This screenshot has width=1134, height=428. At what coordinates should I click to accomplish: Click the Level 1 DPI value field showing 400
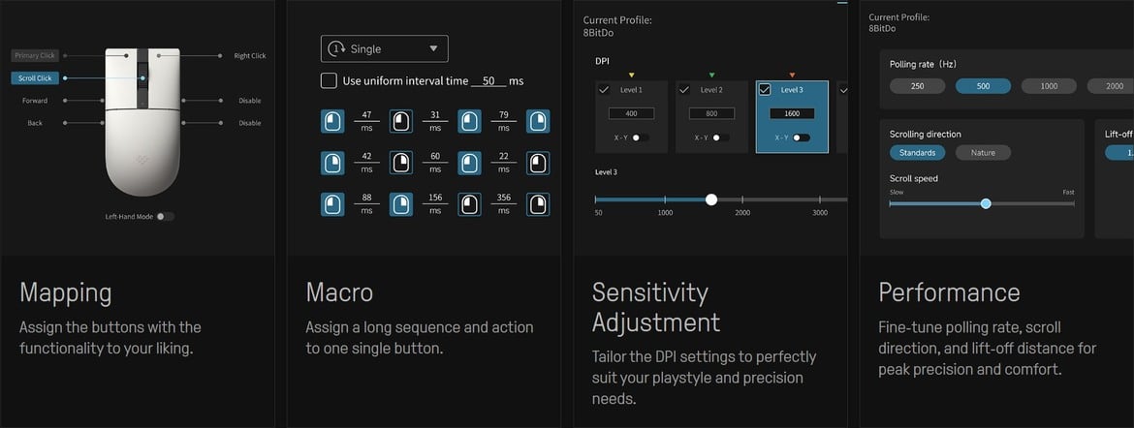(631, 113)
